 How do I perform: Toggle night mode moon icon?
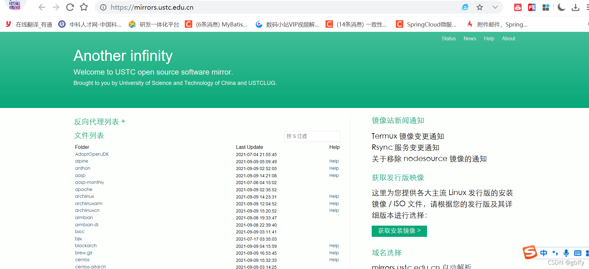(561, 7)
